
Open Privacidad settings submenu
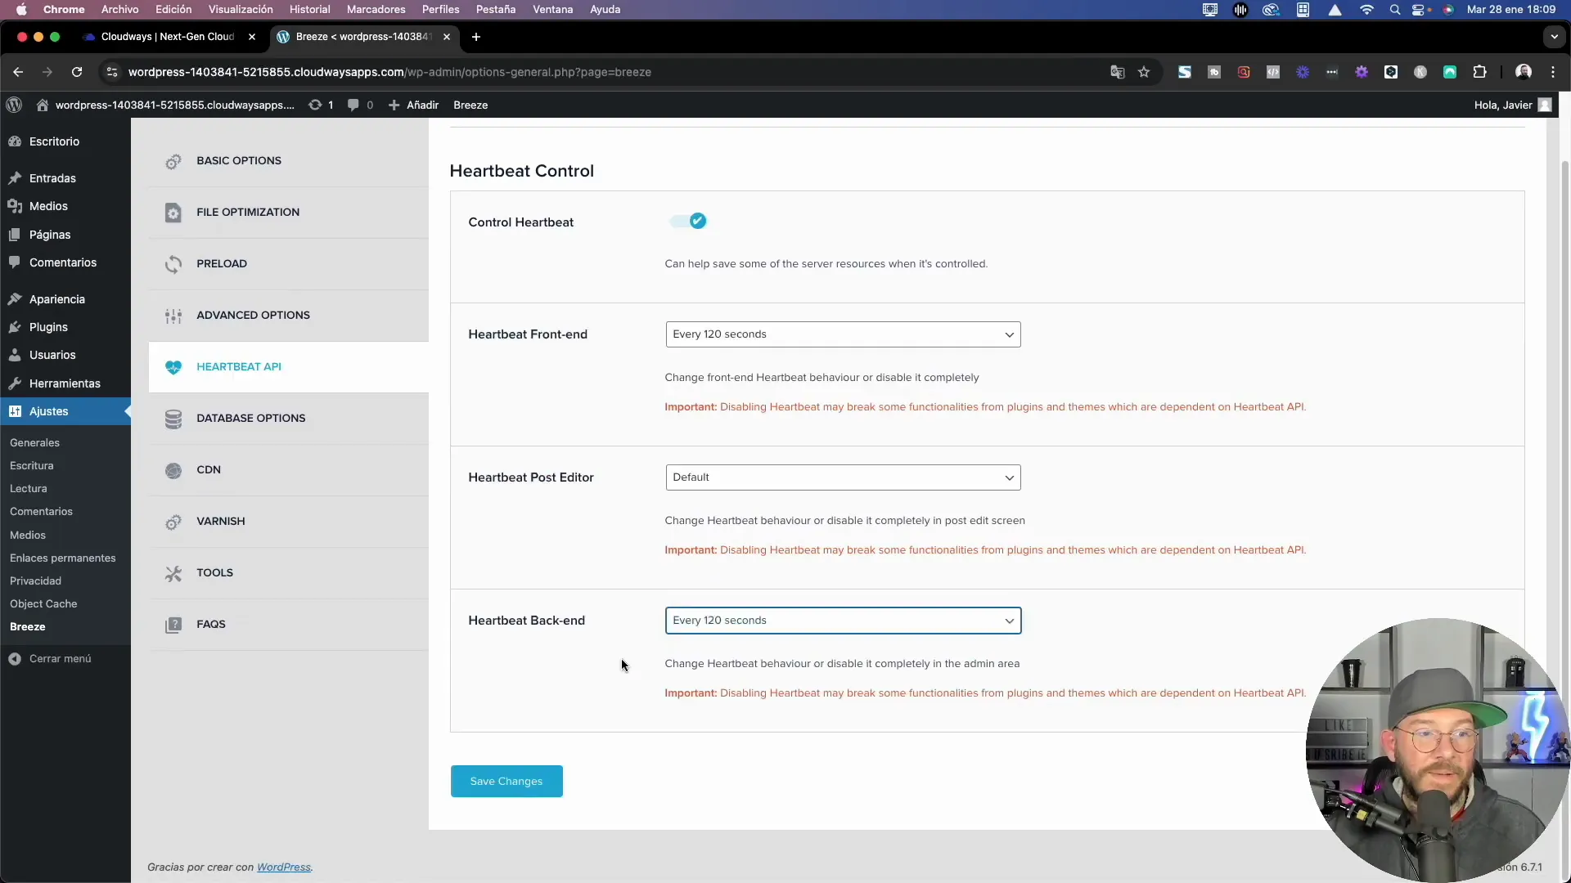click(x=35, y=580)
